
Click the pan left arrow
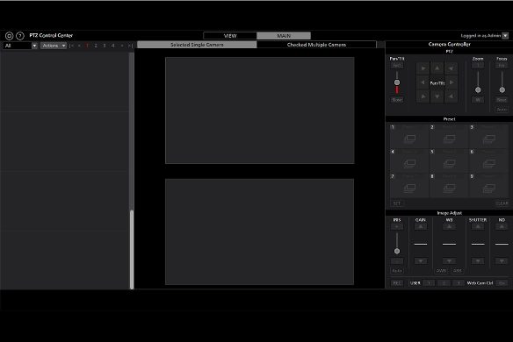[x=423, y=82]
